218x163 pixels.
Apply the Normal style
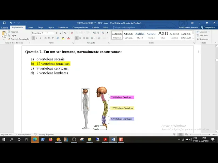pyautogui.click(x=117, y=35)
